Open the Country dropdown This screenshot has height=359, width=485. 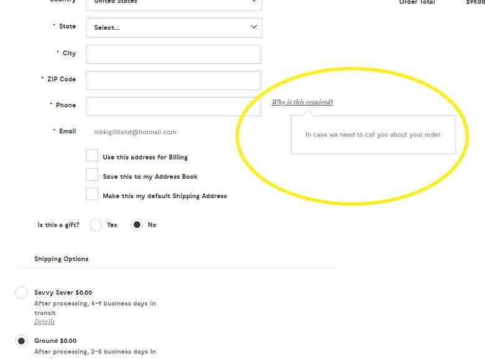coord(174,3)
